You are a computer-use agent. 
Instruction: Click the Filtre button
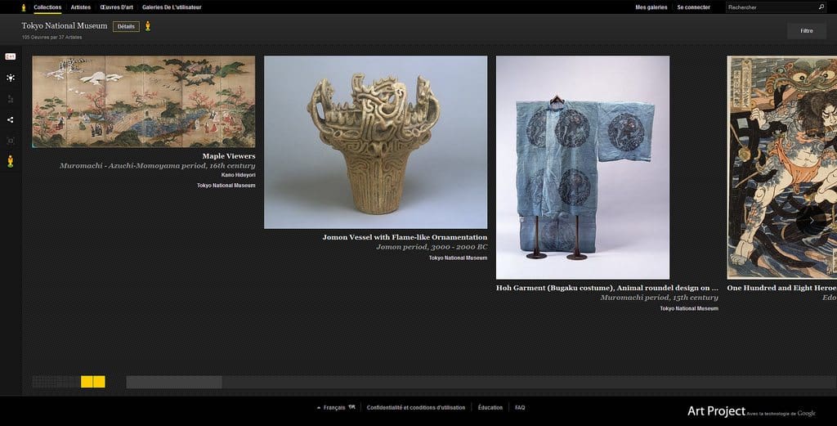click(807, 31)
